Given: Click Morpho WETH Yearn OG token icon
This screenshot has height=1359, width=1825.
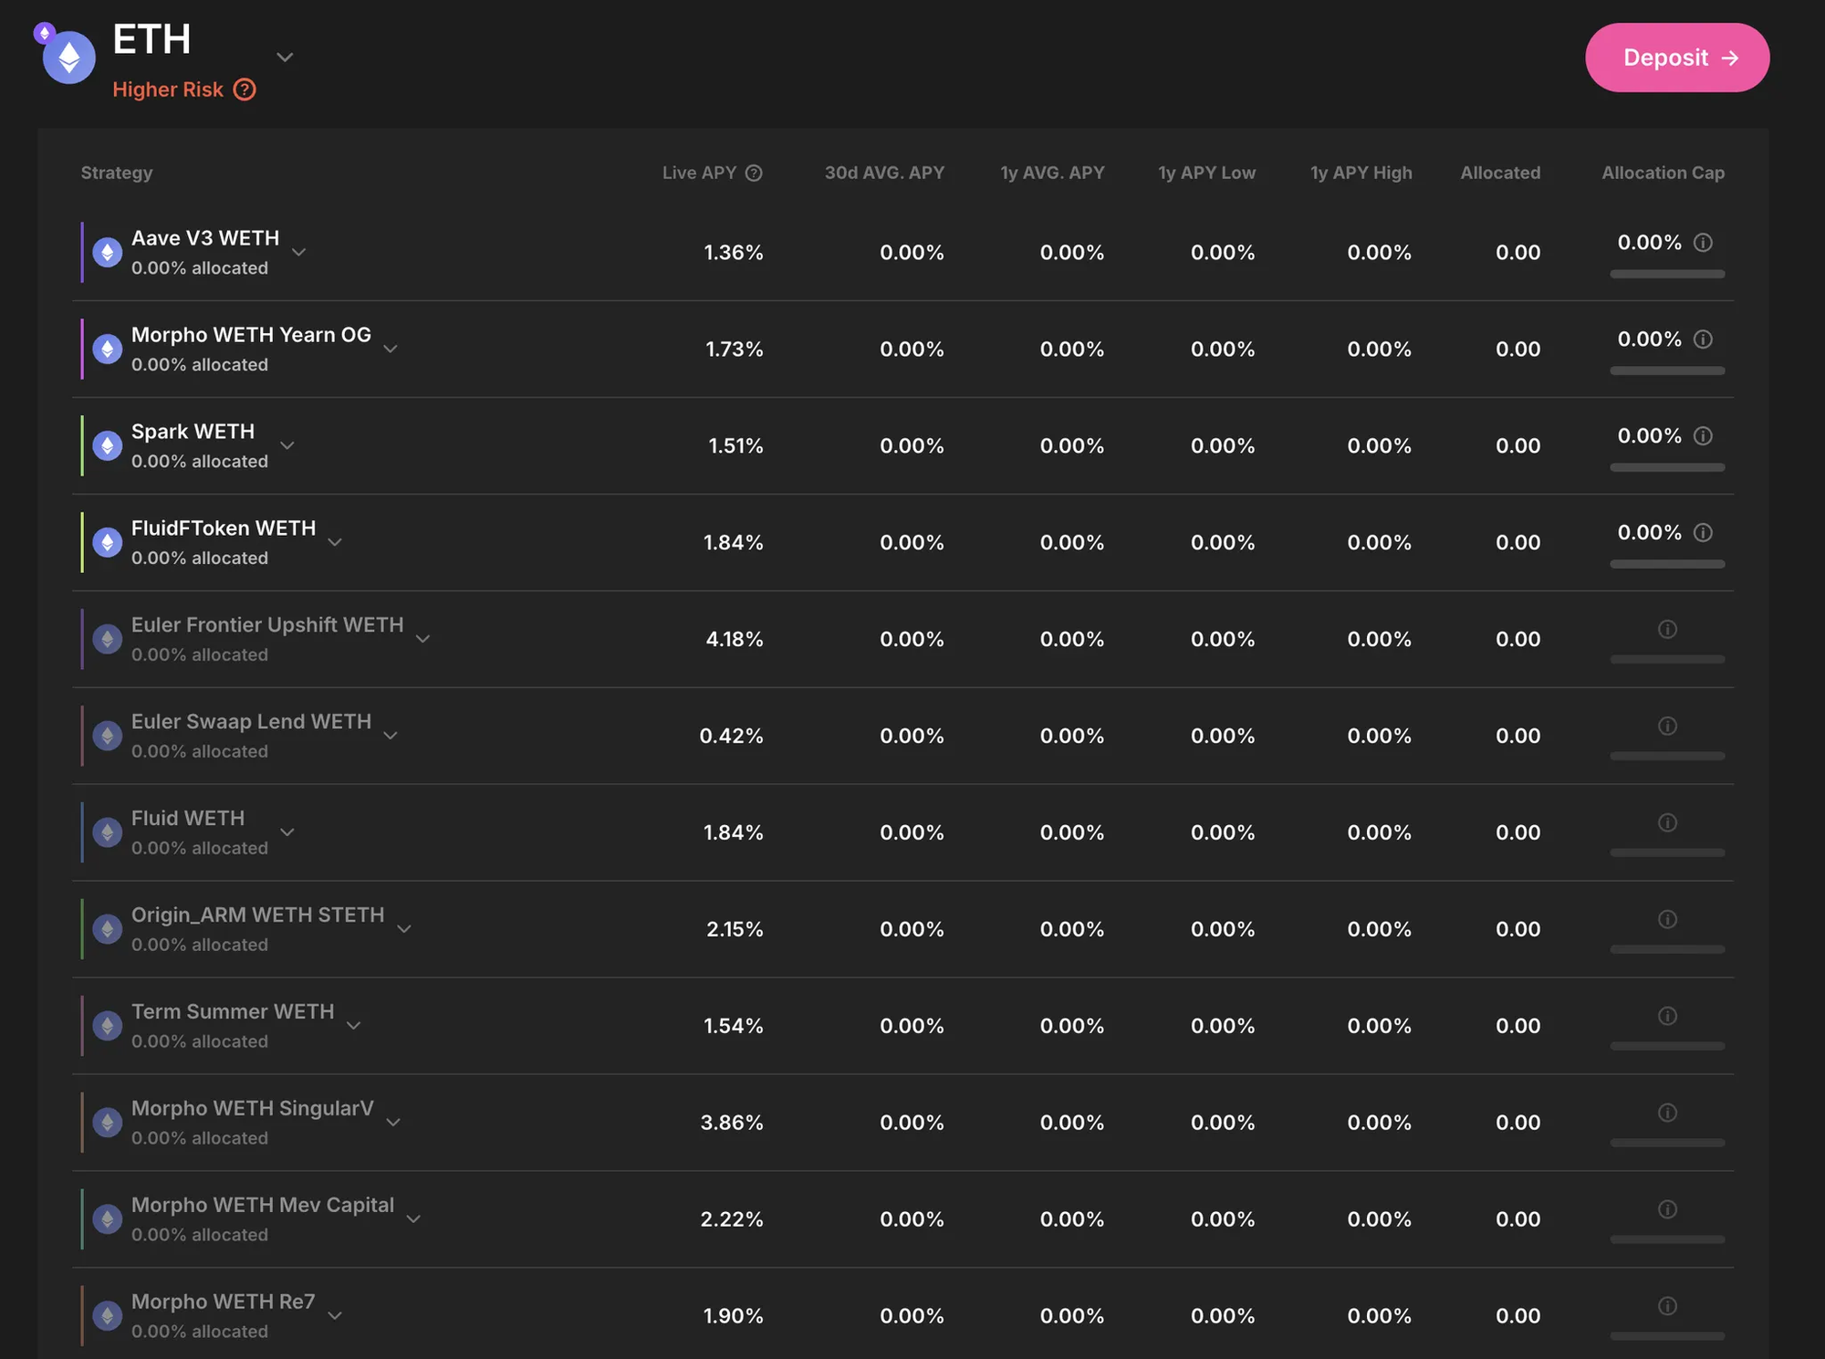Looking at the screenshot, I should pyautogui.click(x=108, y=349).
